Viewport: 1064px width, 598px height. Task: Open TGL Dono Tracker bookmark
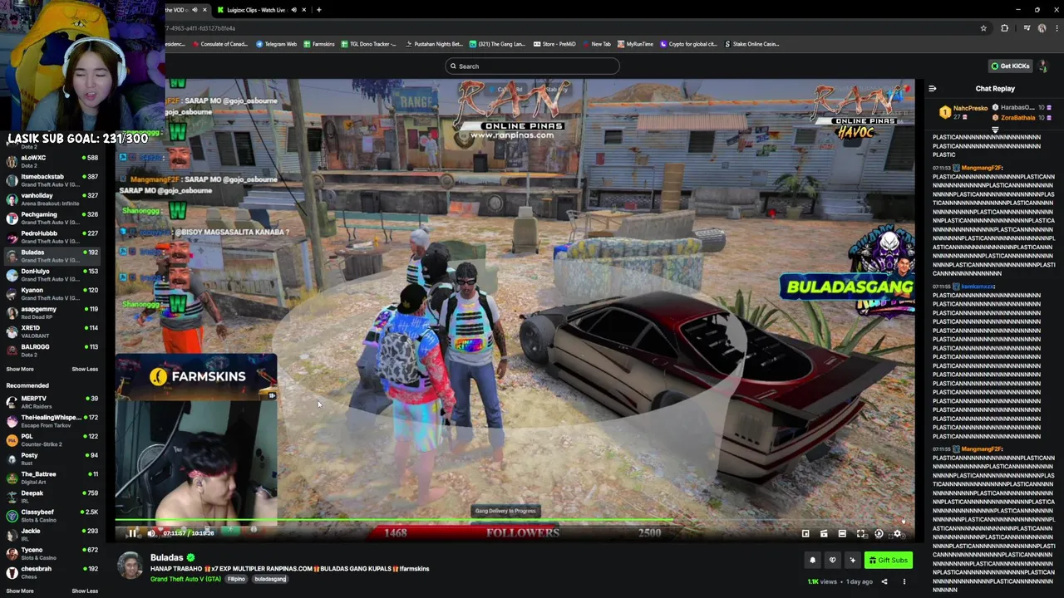click(x=368, y=44)
